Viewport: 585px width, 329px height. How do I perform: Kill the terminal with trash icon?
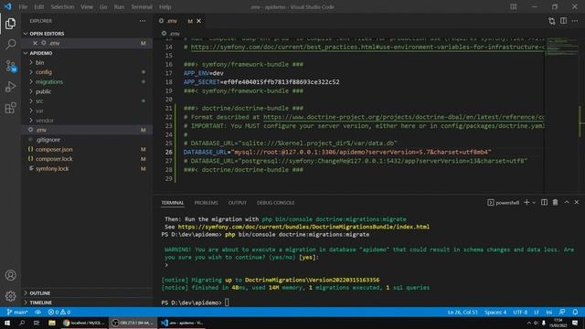point(555,202)
